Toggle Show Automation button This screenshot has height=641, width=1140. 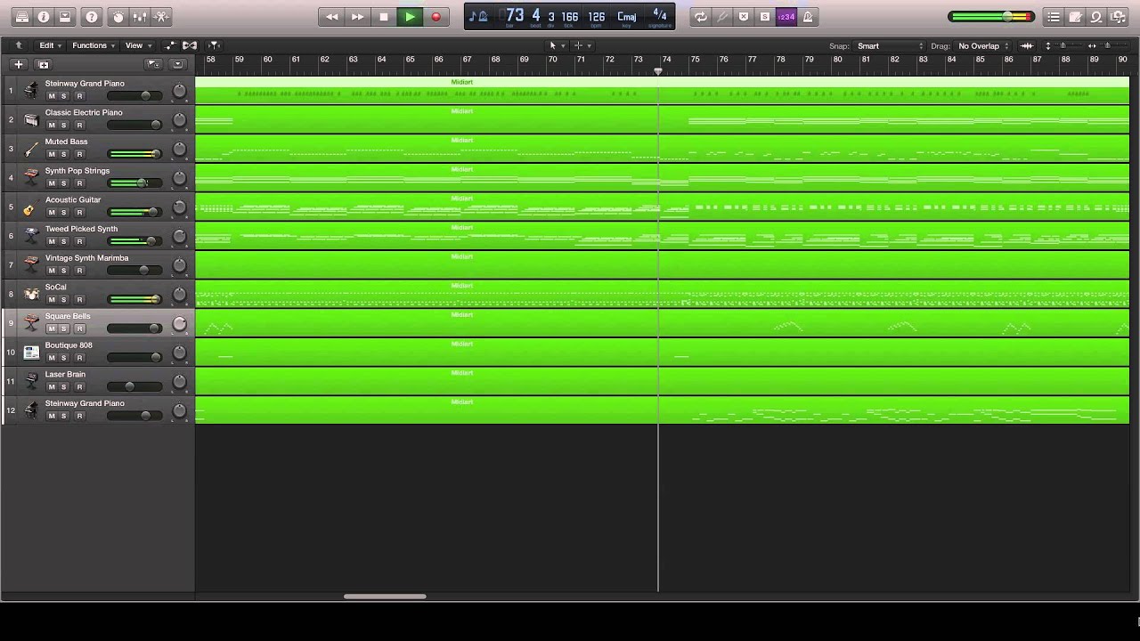(x=171, y=45)
